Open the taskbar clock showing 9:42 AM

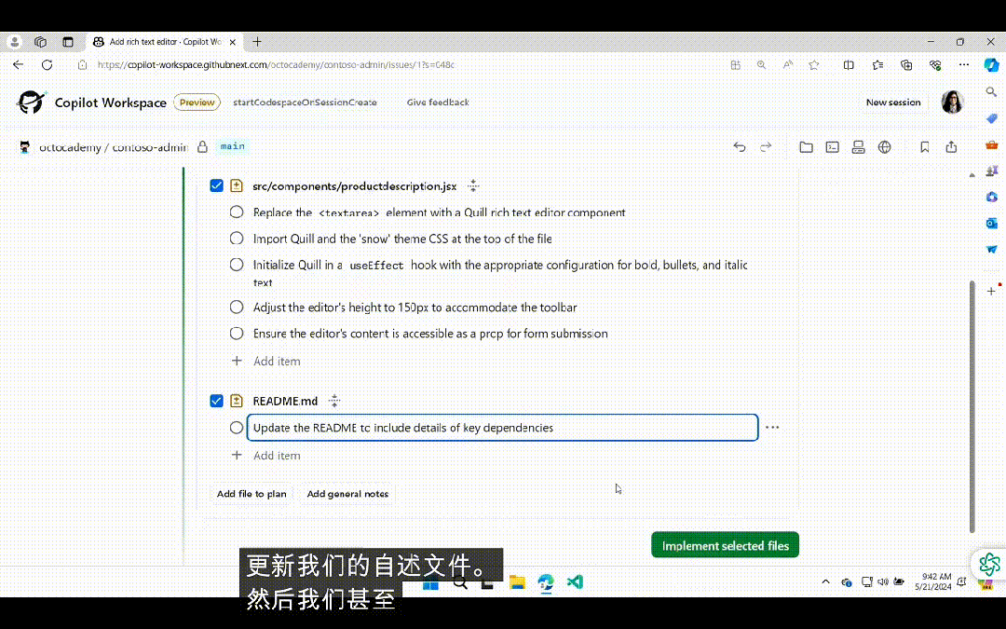click(932, 582)
